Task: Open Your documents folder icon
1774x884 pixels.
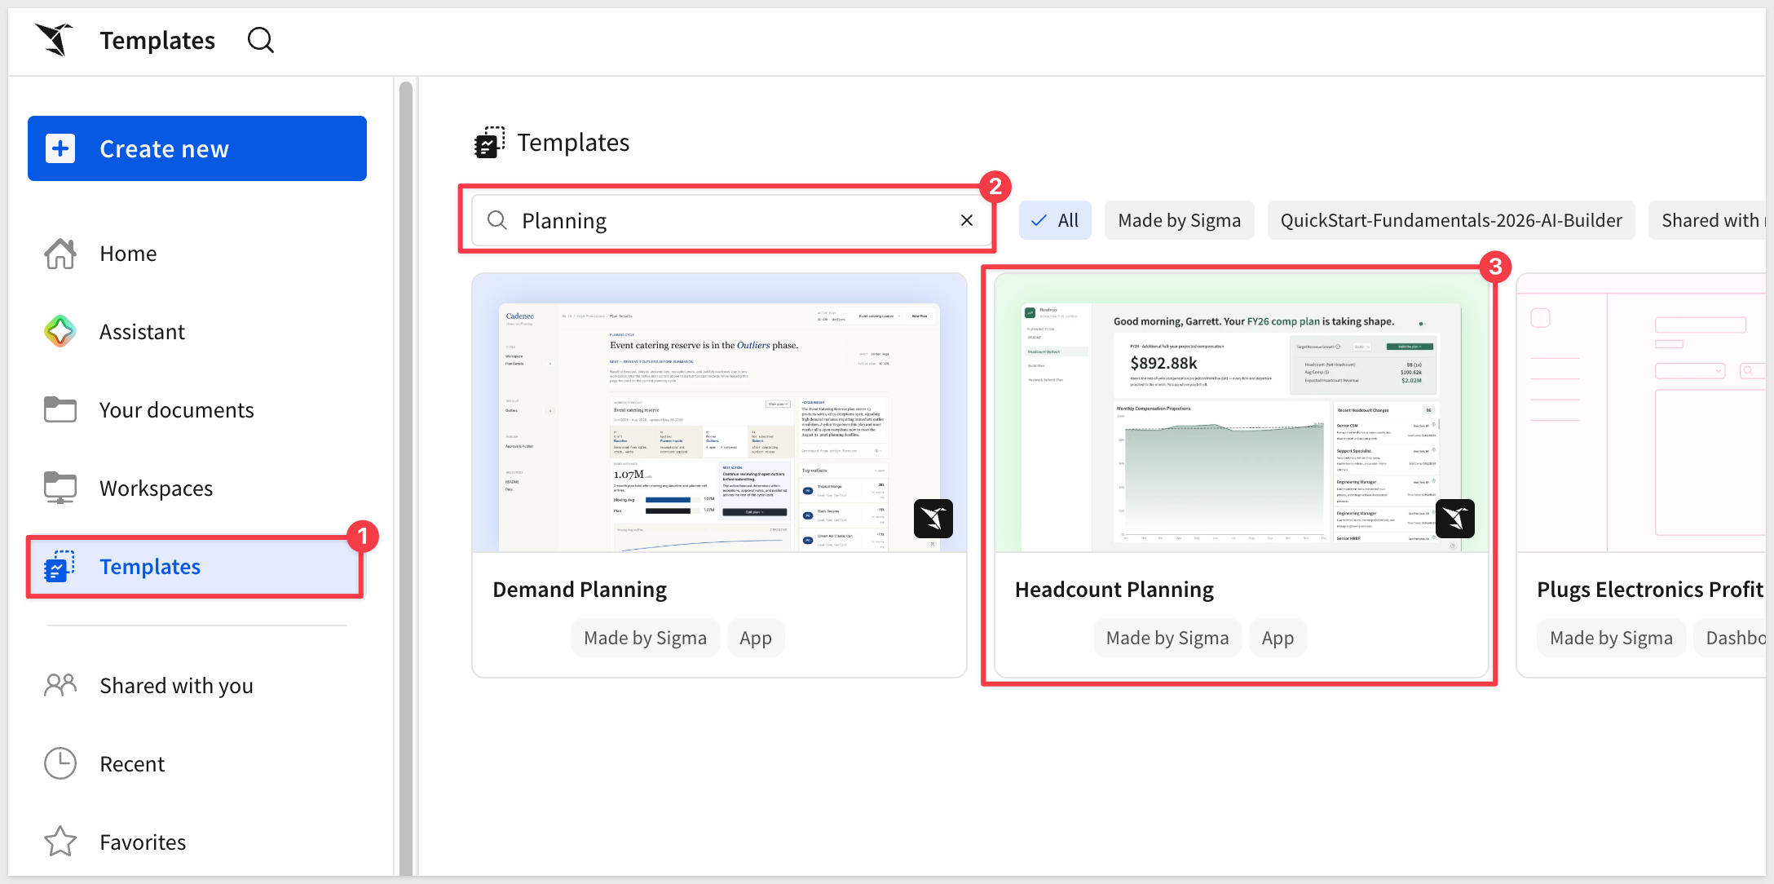Action: (60, 409)
